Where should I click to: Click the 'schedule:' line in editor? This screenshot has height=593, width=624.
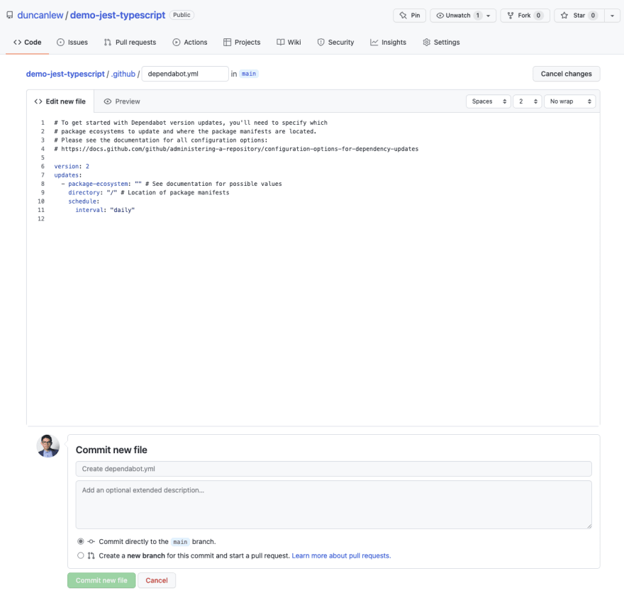84,201
